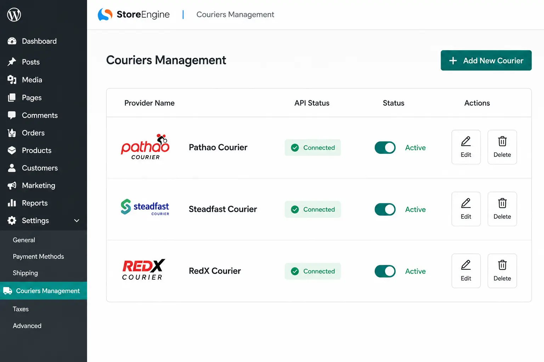Edit the Steadfast Courier entry
Image resolution: width=544 pixels, height=362 pixels.
click(466, 209)
